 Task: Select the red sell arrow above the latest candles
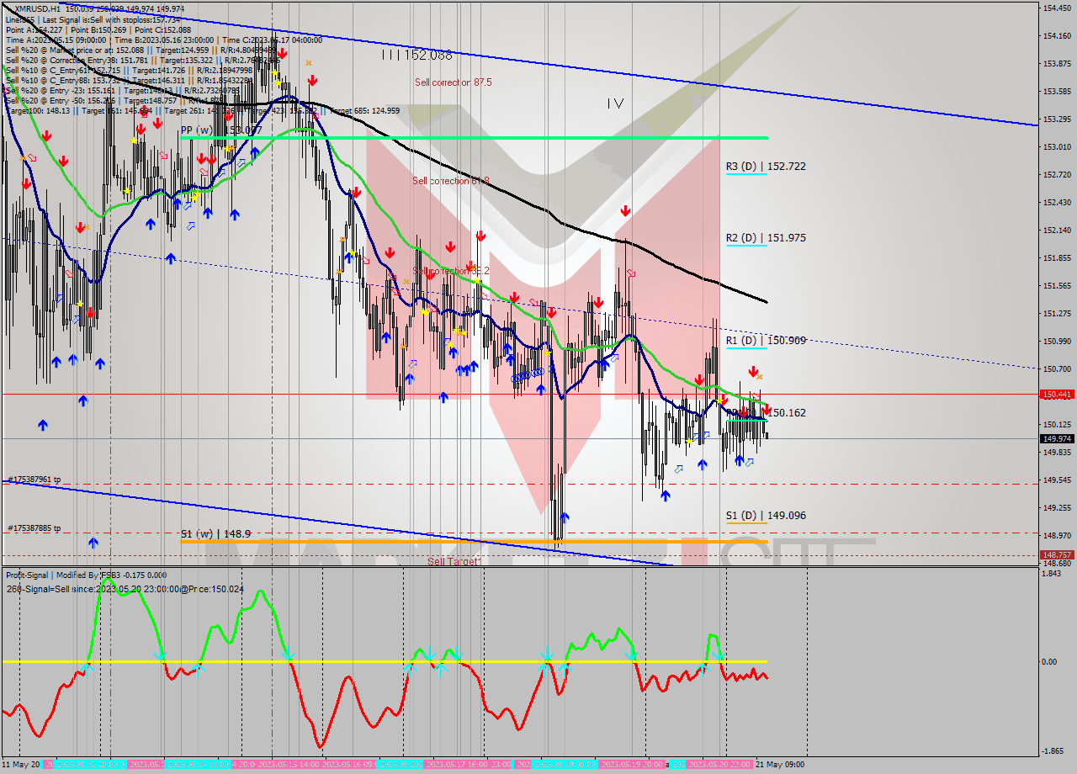pos(754,370)
